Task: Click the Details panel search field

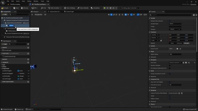Action: [170, 15]
